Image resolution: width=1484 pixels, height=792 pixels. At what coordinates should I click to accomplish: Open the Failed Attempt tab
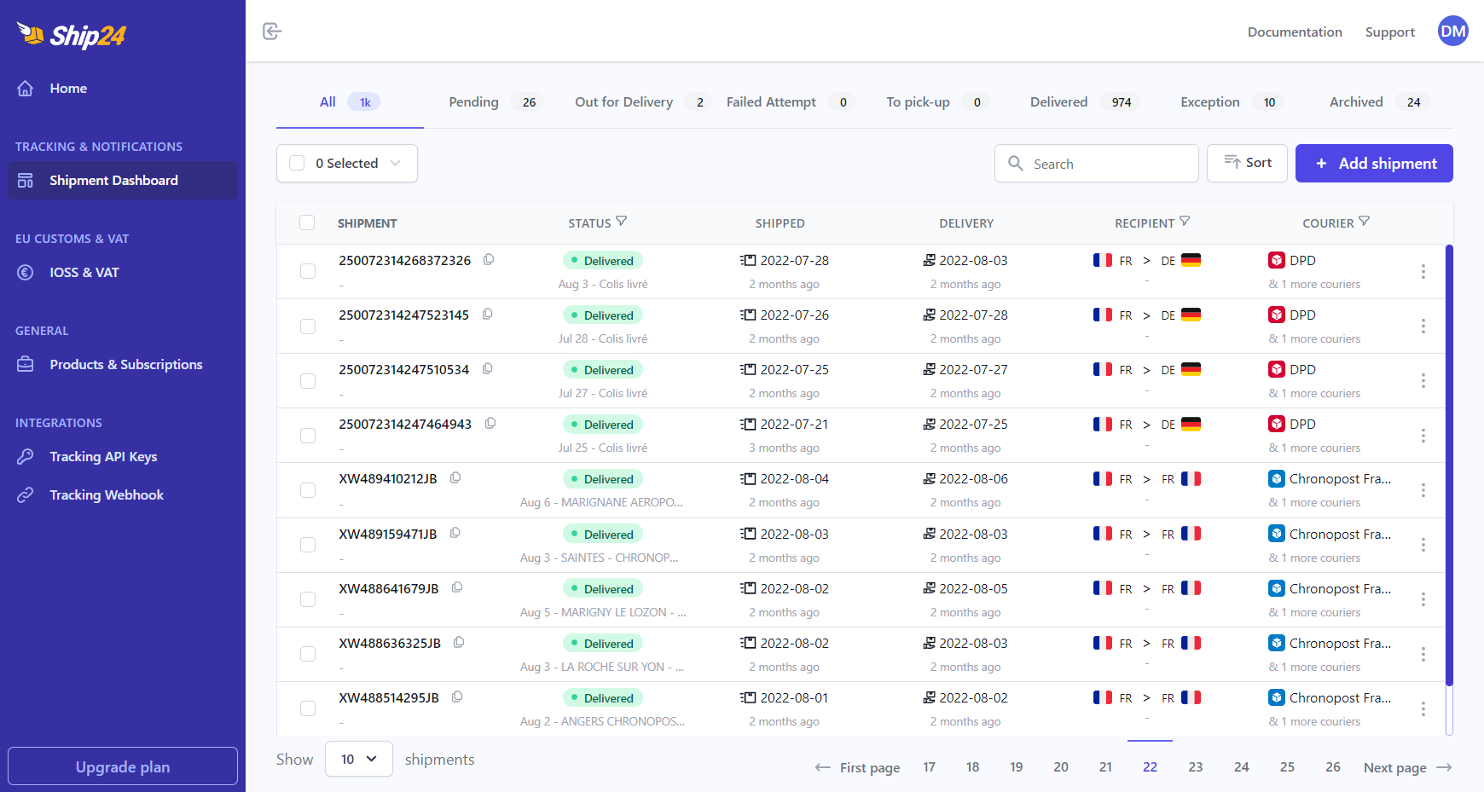coord(770,101)
